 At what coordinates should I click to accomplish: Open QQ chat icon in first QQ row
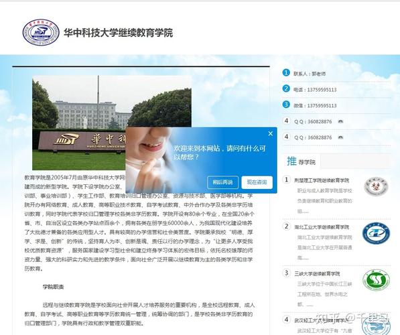point(340,121)
